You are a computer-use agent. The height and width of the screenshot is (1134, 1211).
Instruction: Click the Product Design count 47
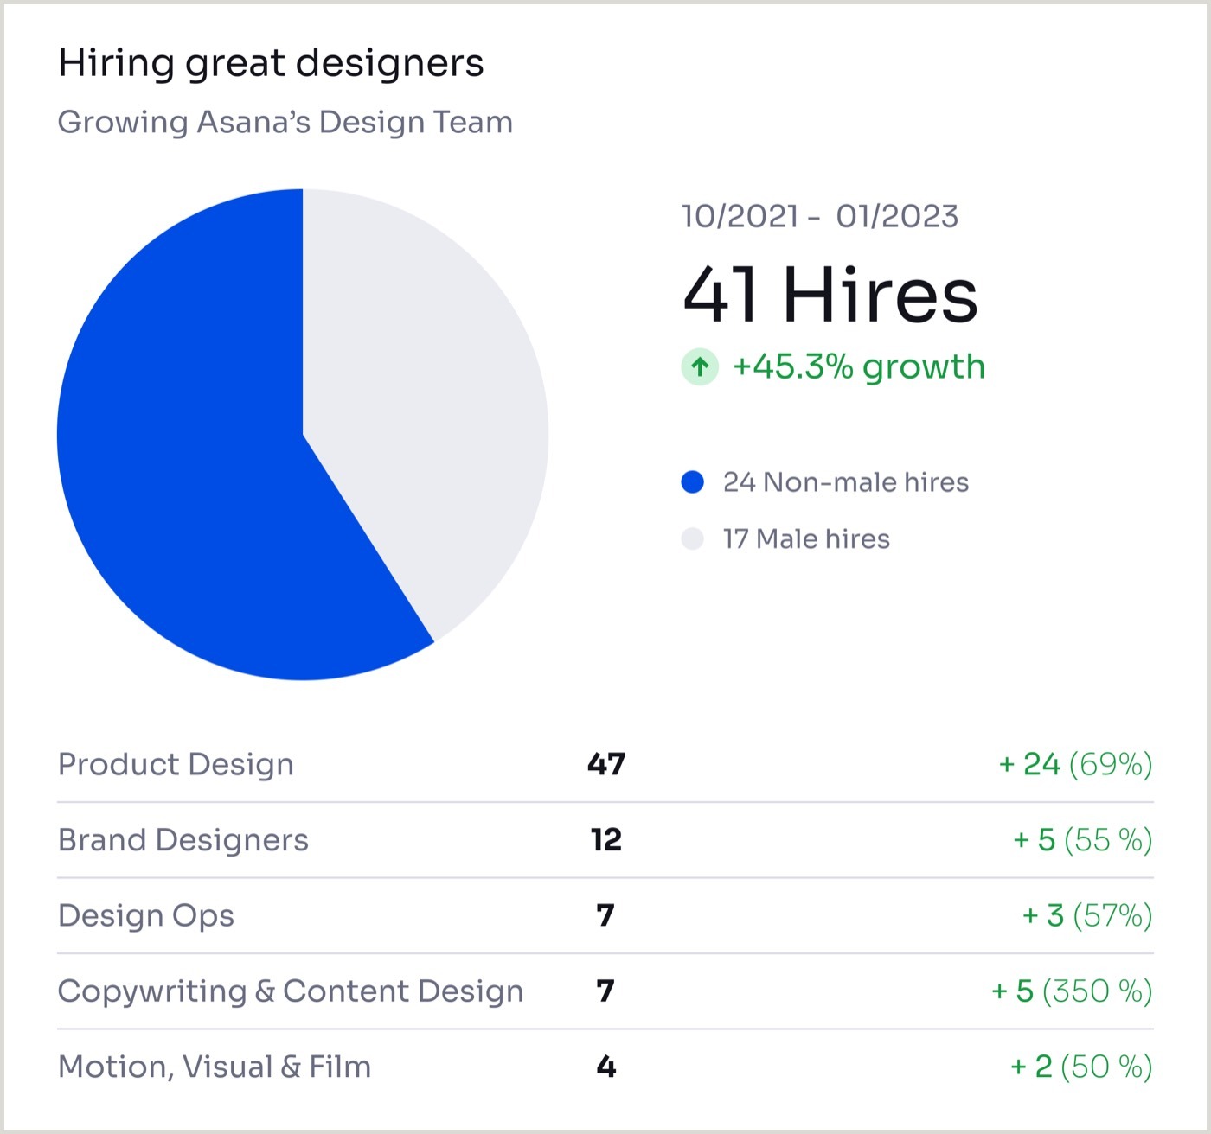606,764
